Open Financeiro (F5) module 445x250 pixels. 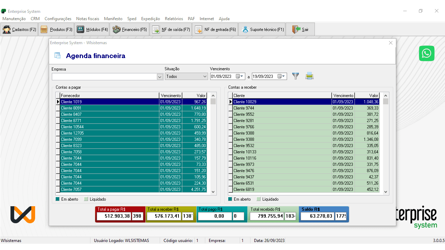(x=130, y=30)
